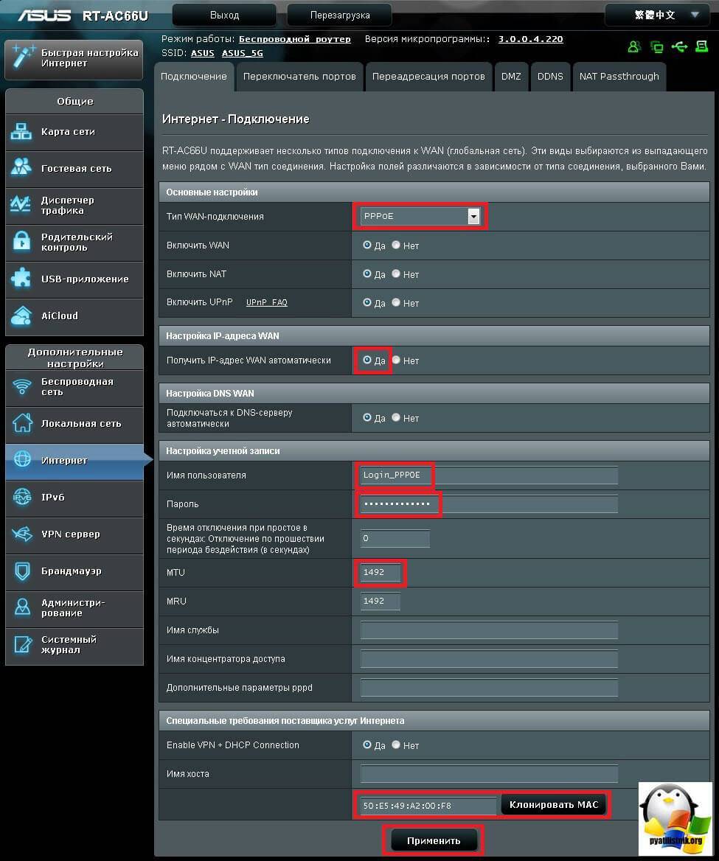Click the idle disconnect time field
The width and height of the screenshot is (719, 861).
[395, 538]
